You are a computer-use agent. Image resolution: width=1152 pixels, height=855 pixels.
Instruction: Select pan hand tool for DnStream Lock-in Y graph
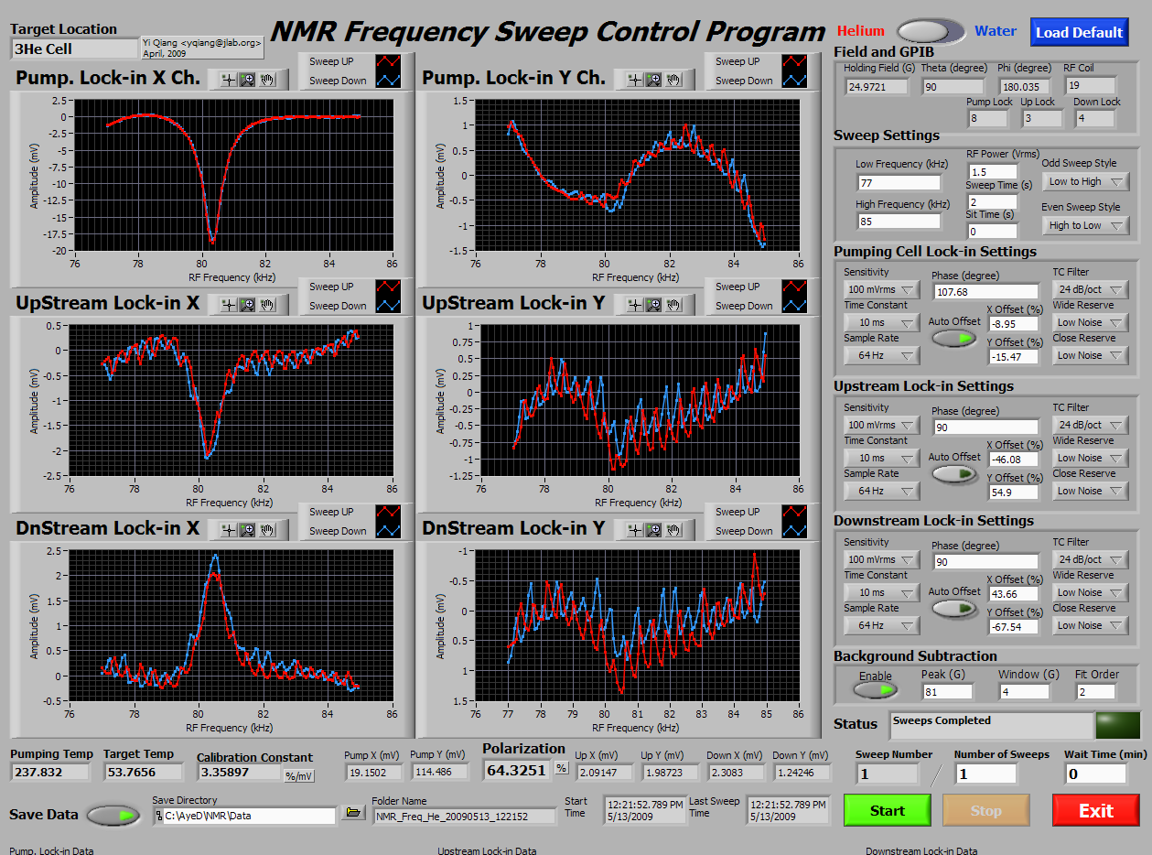[x=673, y=529]
